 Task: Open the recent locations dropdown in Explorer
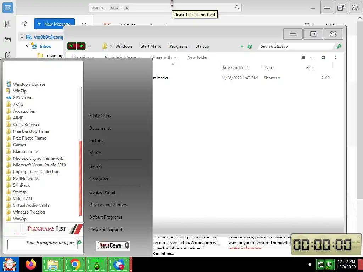[x=89, y=46]
